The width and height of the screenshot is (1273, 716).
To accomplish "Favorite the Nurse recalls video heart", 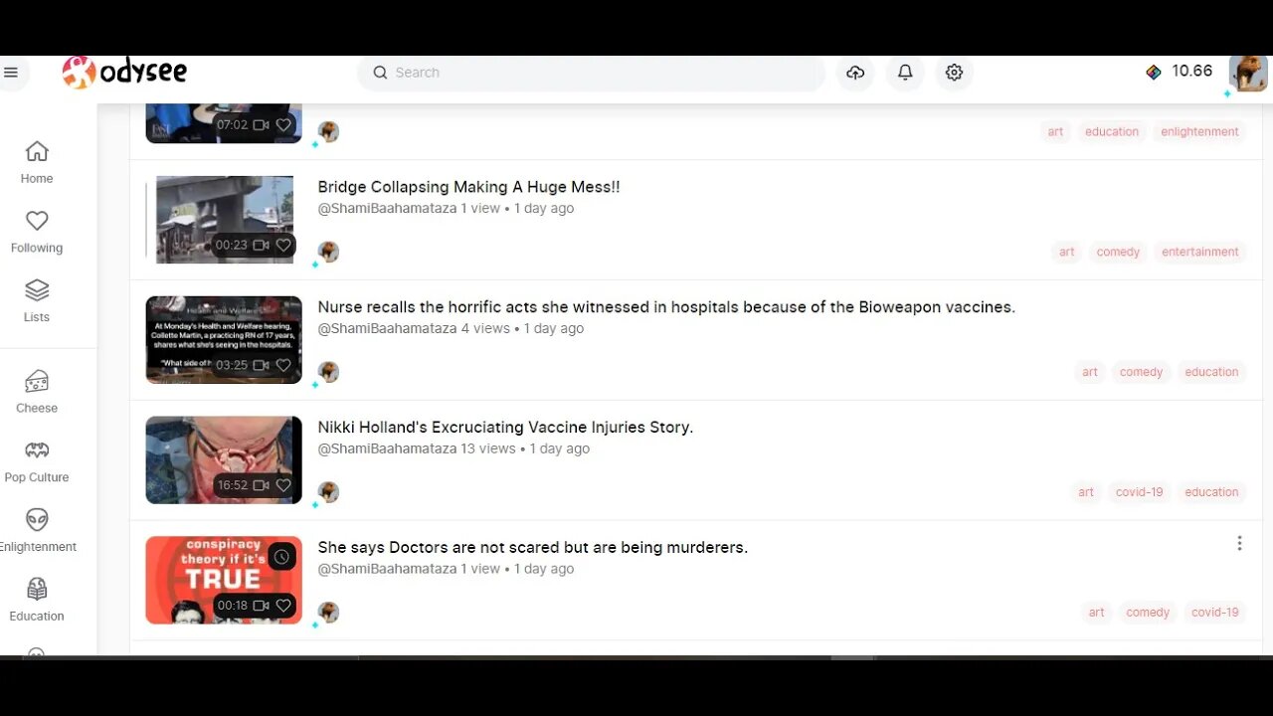I will (283, 365).
